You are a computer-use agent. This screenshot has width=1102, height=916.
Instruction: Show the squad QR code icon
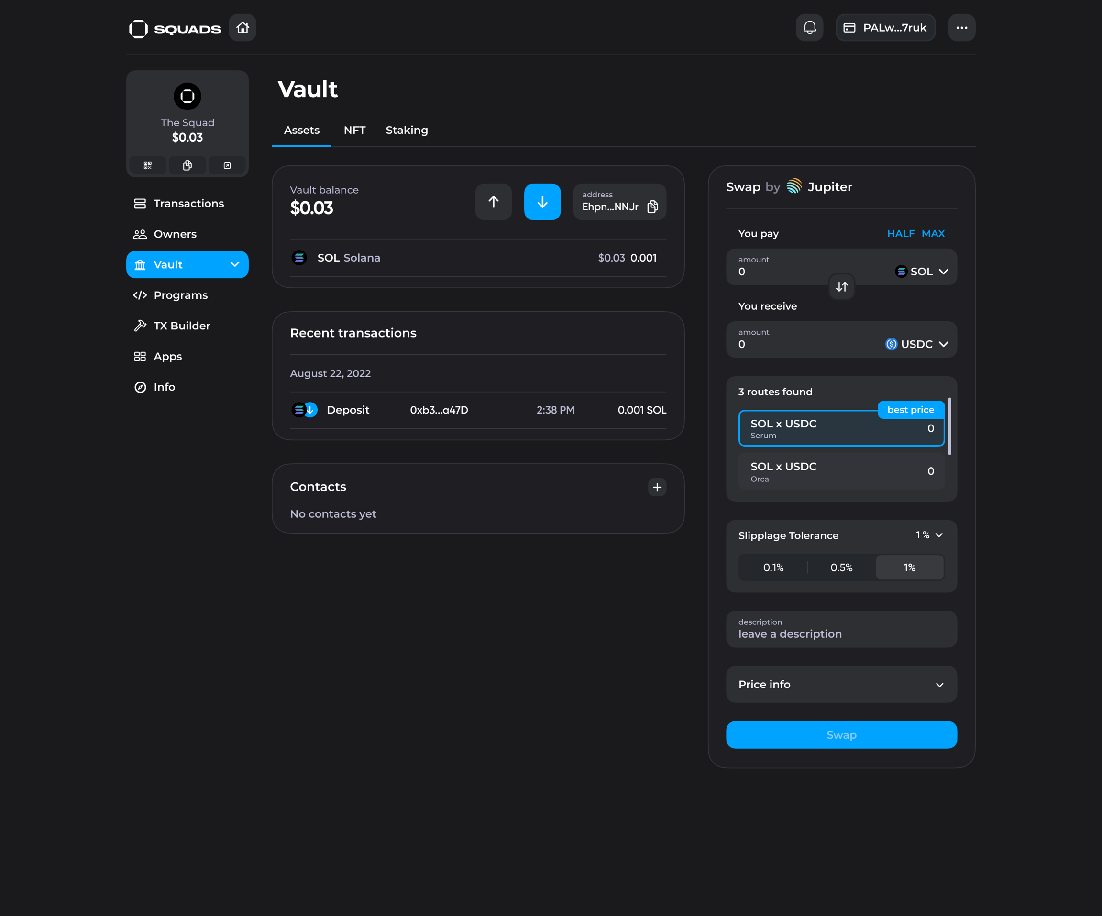[147, 166]
